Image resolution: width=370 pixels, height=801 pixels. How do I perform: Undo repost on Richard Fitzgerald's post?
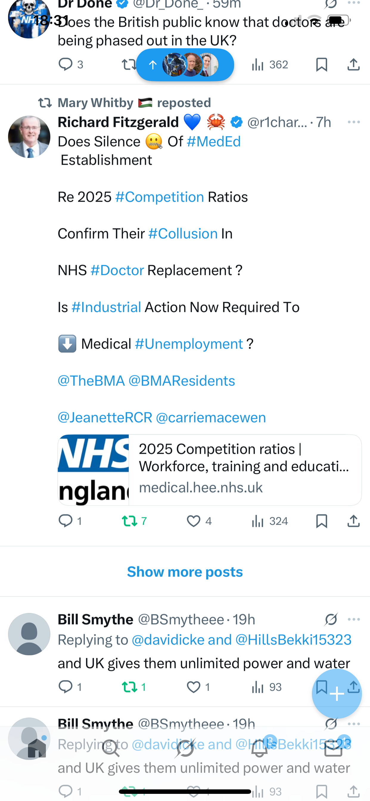point(130,521)
